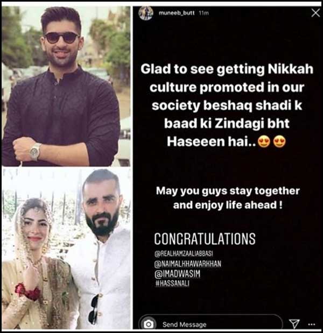The image size is (323, 333).
Task: Tap the @IMADWASIM tagged account
Action: click(x=178, y=274)
